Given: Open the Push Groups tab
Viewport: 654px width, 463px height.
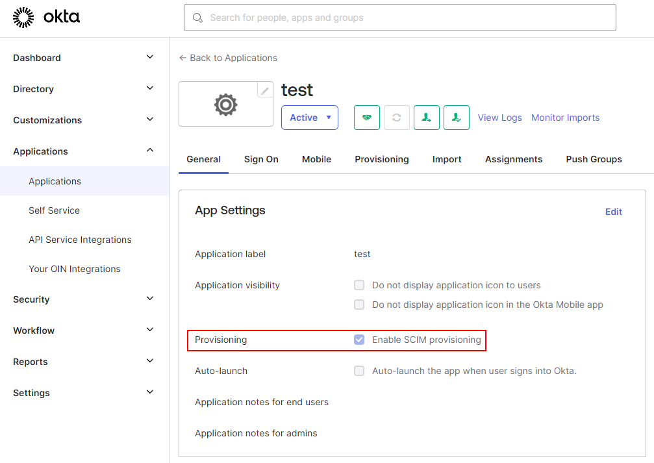Looking at the screenshot, I should 594,159.
